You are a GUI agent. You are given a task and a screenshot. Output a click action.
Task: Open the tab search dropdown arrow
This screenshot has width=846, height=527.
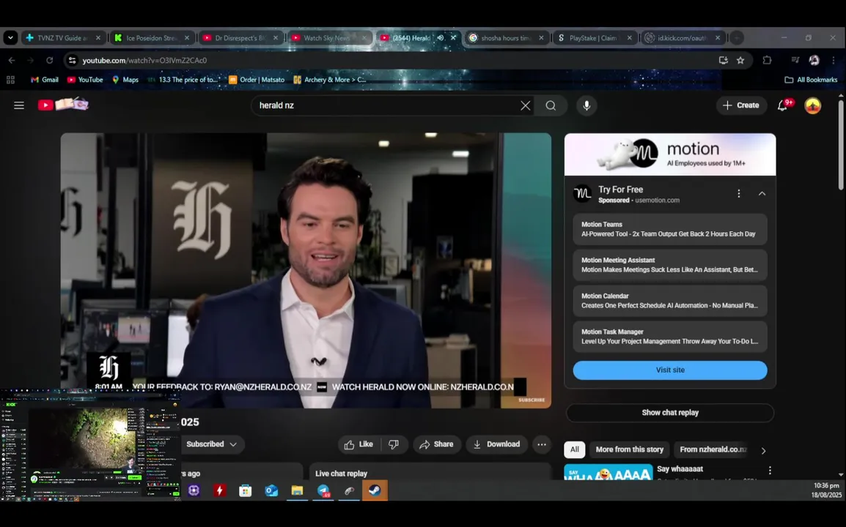[x=10, y=38]
